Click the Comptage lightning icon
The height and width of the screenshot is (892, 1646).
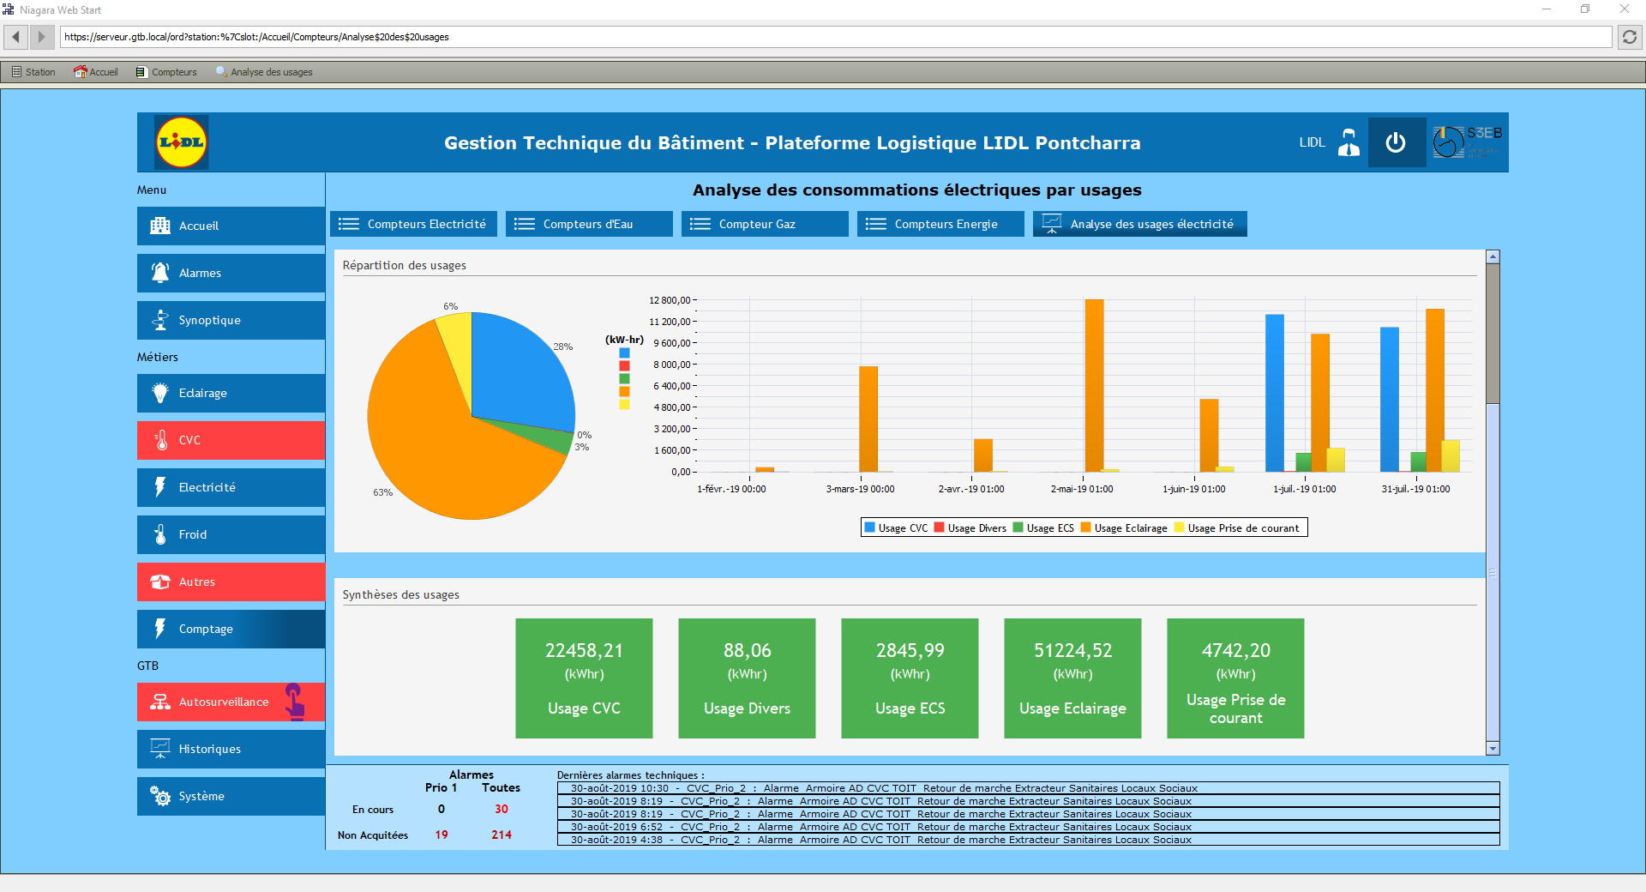[x=160, y=629]
